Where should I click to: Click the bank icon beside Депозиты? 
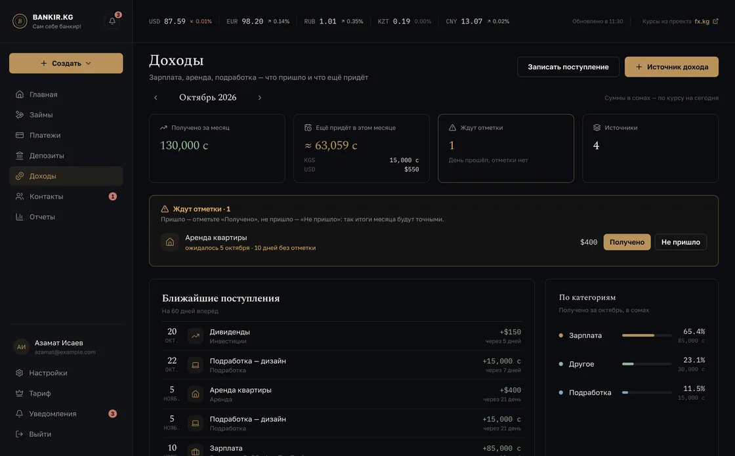20,155
